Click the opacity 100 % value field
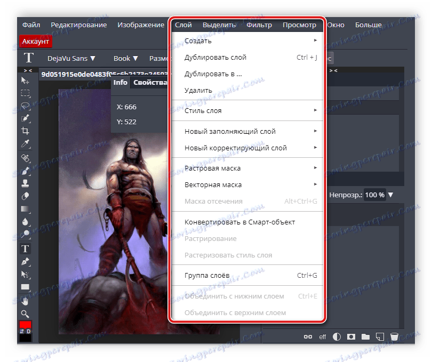This screenshot has height=362, width=432. point(375,195)
